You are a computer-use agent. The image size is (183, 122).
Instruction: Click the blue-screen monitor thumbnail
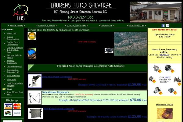pos(32,53)
